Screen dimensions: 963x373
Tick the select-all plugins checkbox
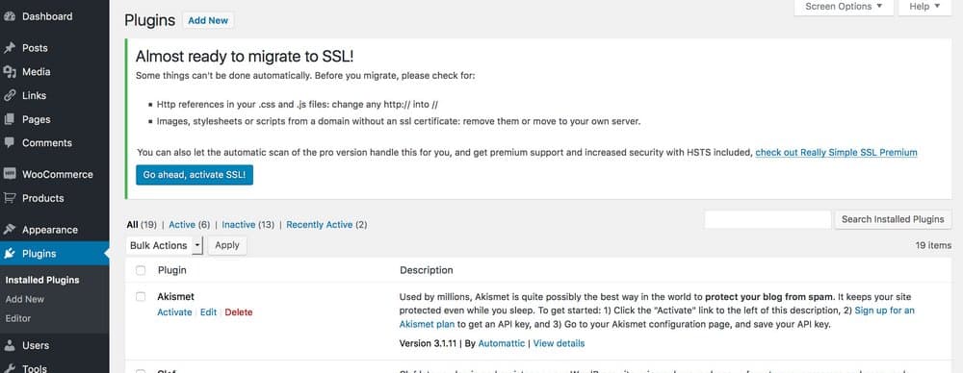pyautogui.click(x=141, y=270)
